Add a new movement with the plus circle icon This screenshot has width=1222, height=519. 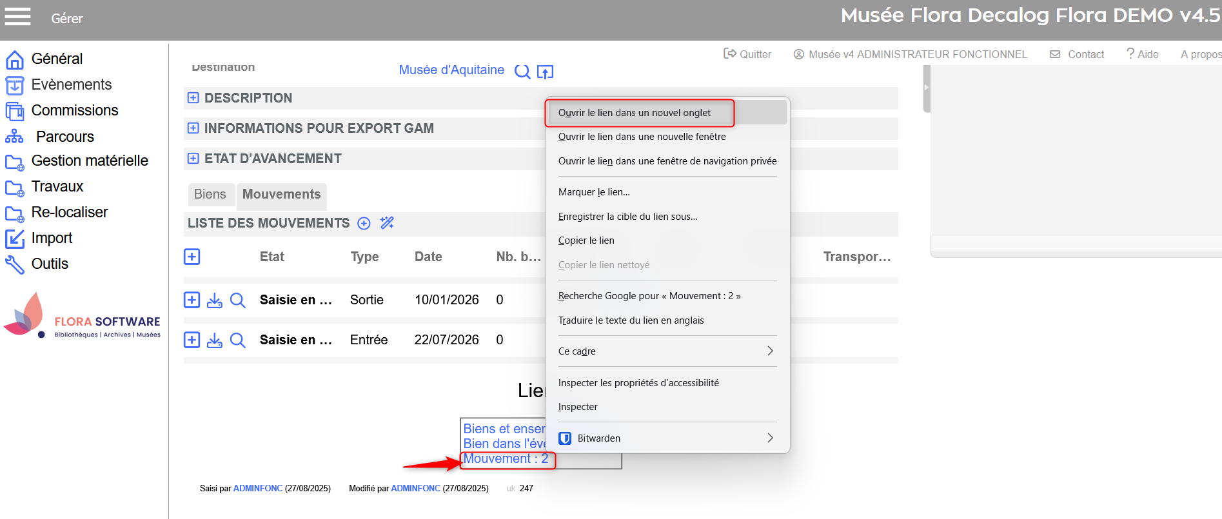[364, 223]
